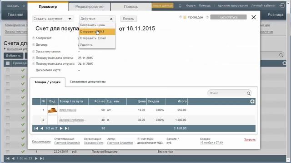Switch to the Помощь tab

(x=131, y=7)
